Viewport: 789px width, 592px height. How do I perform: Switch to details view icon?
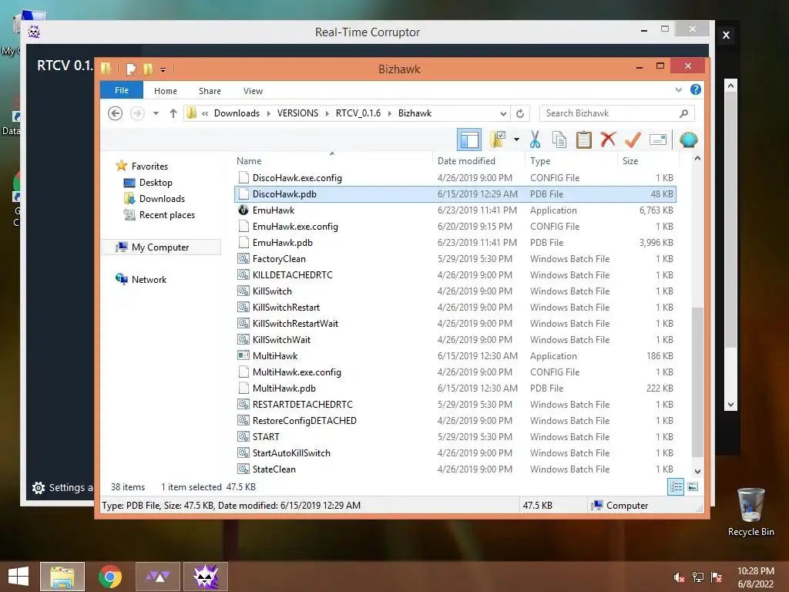pyautogui.click(x=675, y=487)
